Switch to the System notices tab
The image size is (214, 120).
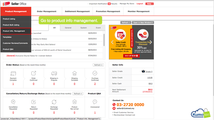pos(84,28)
